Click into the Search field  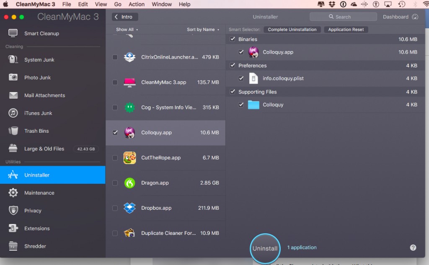(343, 17)
